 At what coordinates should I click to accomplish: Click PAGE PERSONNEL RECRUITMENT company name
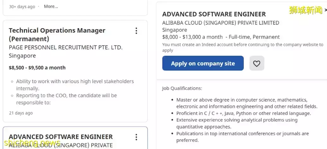pyautogui.click(x=65, y=47)
